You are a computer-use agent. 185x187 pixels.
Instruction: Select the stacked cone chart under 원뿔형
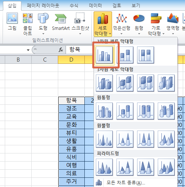(125, 139)
